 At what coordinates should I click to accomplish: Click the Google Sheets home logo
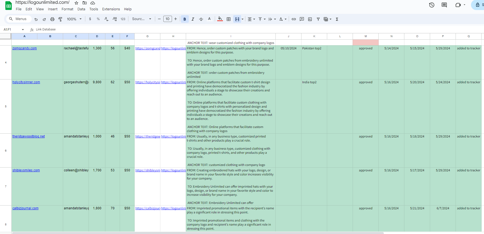point(9,6)
